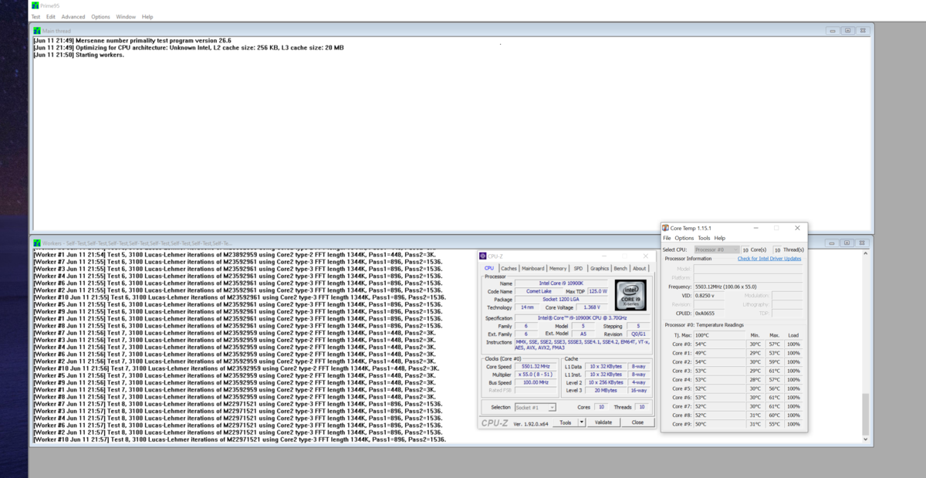Click the Core #0 temperature reading
This screenshot has width=926, height=478.
click(719, 344)
